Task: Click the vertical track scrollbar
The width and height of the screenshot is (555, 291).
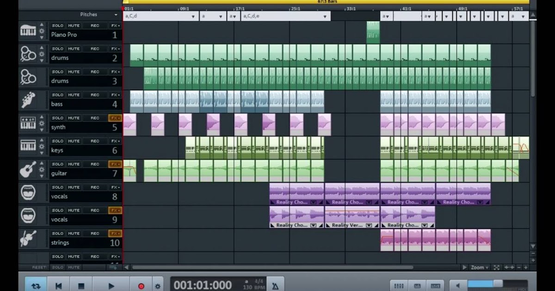Action: [533, 59]
